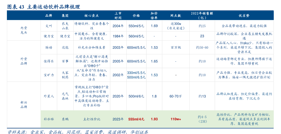281x134 pixels.
Task: Click the 60-70万 outlet count cell
Action: tap(176, 96)
